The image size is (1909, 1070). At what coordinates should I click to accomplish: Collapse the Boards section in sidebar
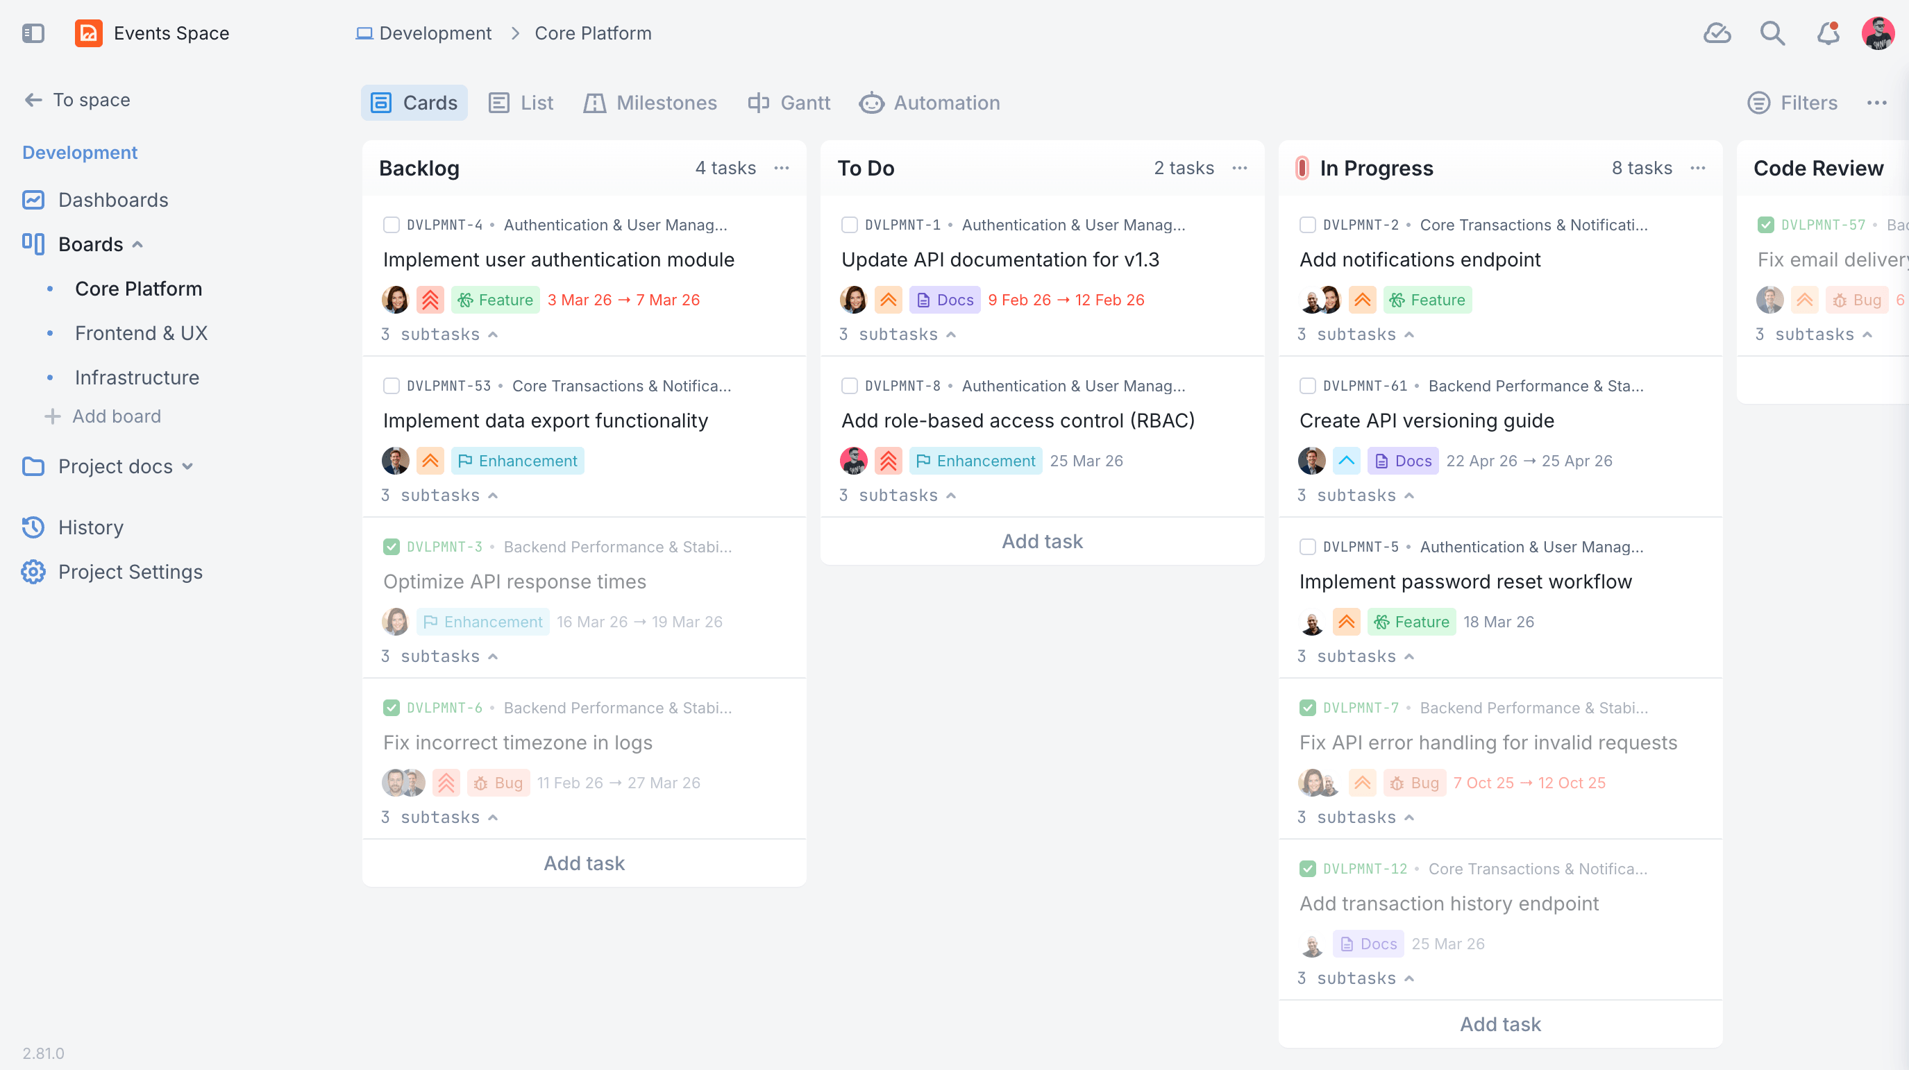click(x=137, y=244)
